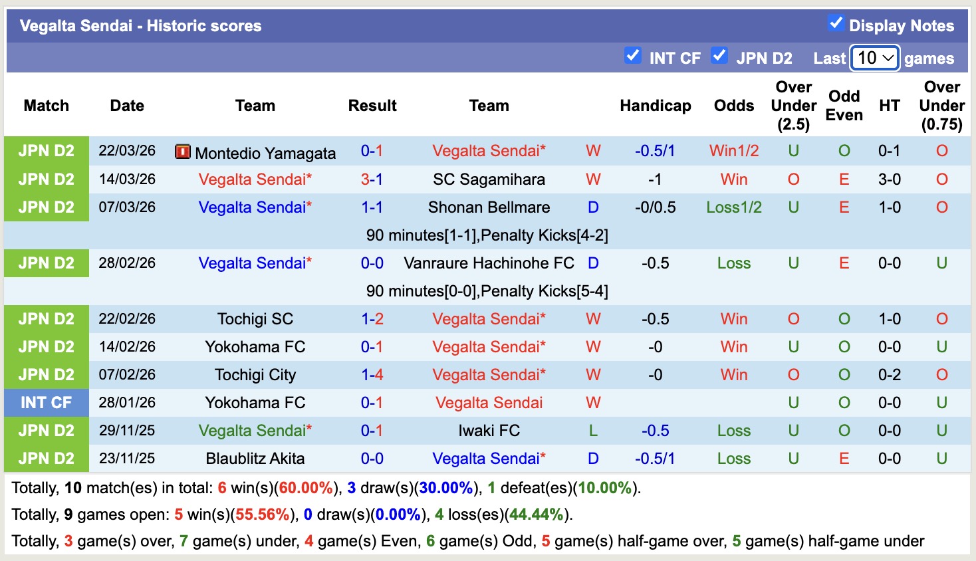Click the JPN D2 badge on the 22/03/26 row
This screenshot has height=561, width=976.
(x=46, y=151)
